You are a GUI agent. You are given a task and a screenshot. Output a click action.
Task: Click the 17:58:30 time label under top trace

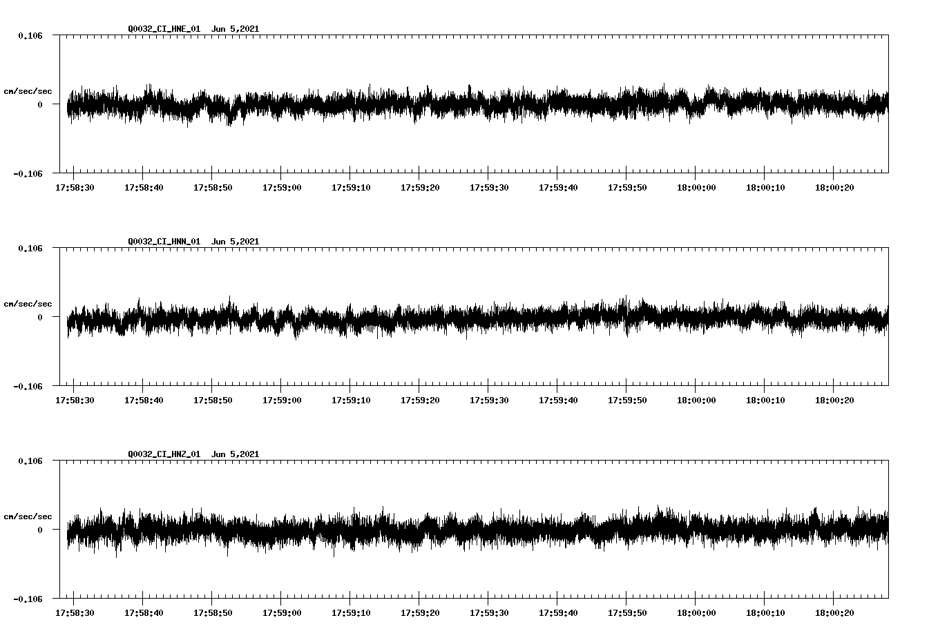coord(76,187)
